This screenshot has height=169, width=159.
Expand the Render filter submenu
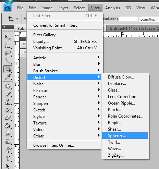pyautogui.click(x=64, y=97)
